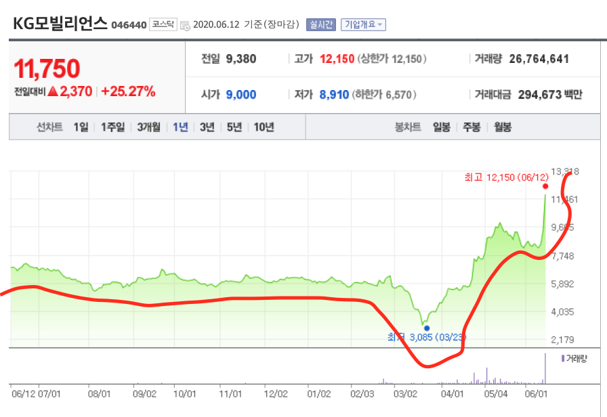Switch to the 5년 chart period
Screen dimensions: 607x417
234,127
